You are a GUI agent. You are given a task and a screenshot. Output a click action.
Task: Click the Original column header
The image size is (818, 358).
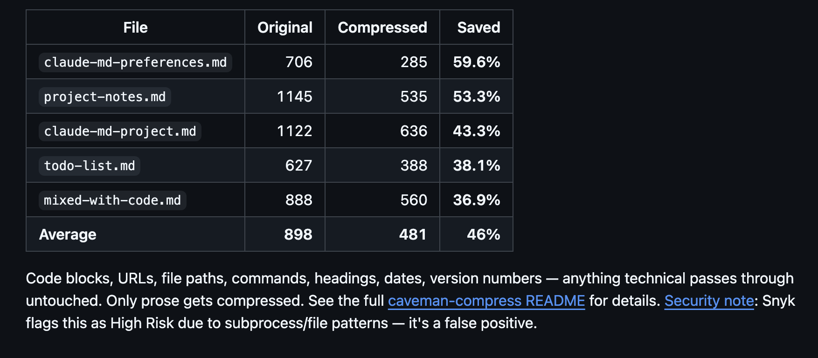(x=284, y=28)
